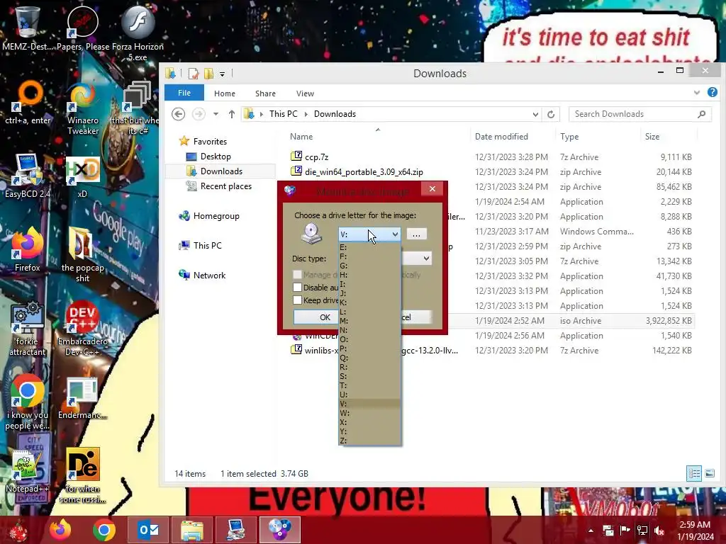Toggle 'Keep drive' checkbox in mount dialog
This screenshot has width=726, height=544.
[x=297, y=300]
